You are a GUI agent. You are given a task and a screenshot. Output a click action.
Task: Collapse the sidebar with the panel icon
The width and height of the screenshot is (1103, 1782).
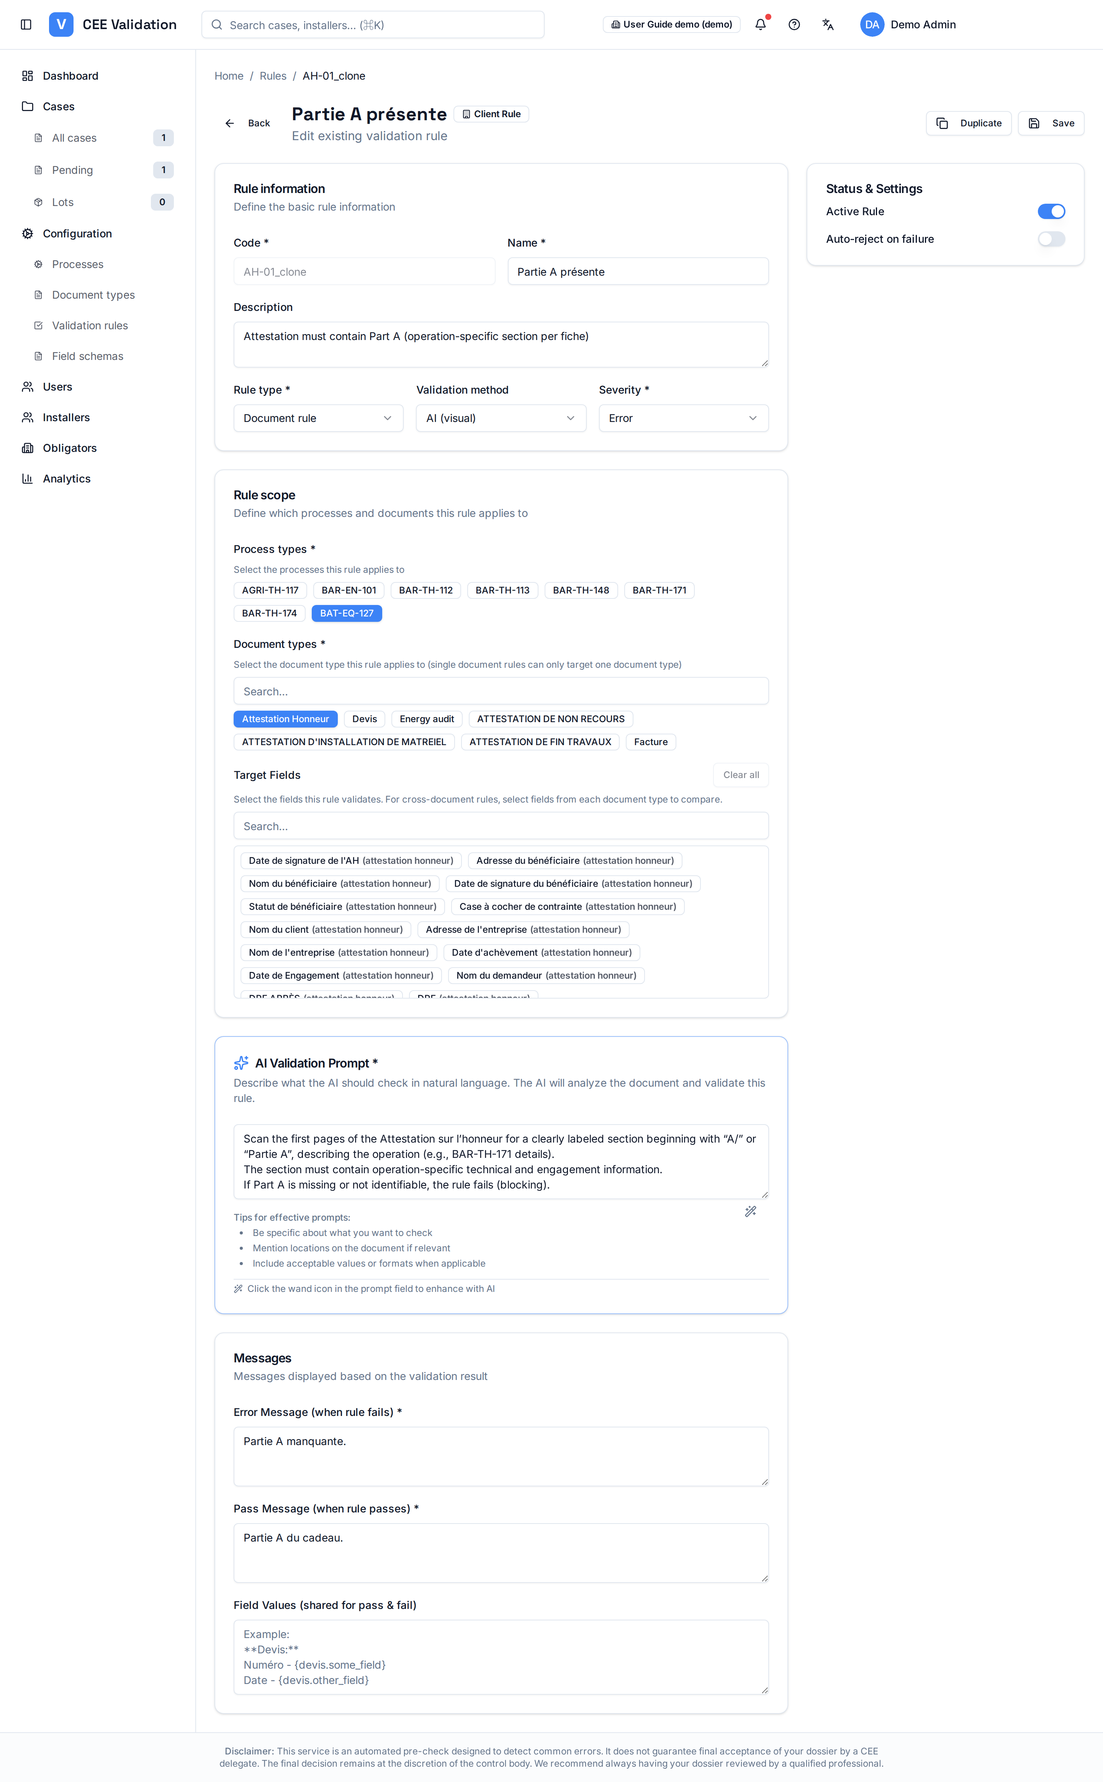pos(26,25)
